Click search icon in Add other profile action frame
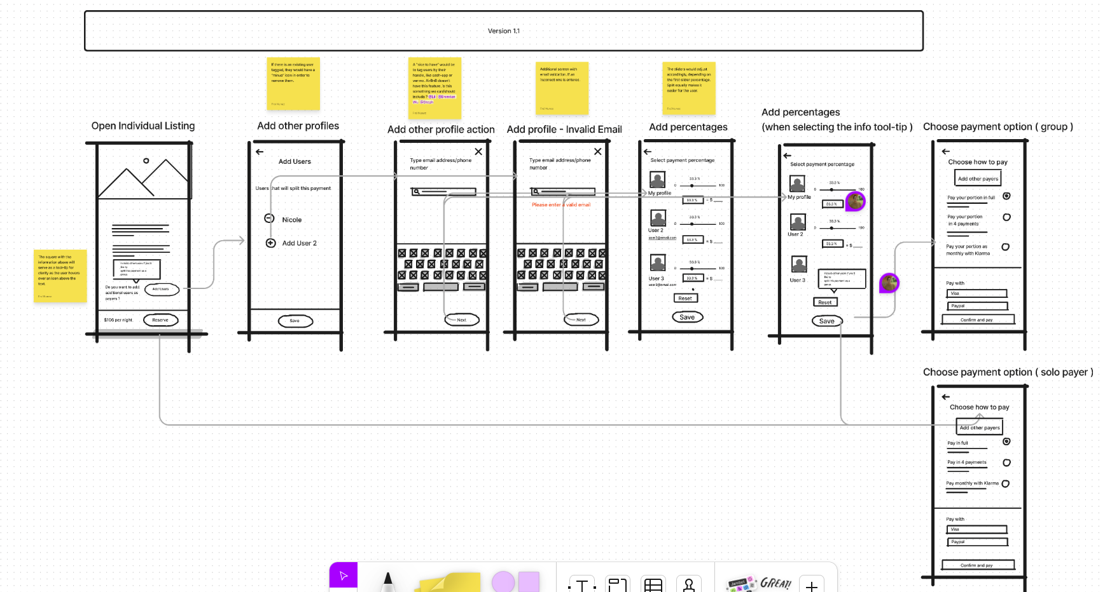Image resolution: width=1105 pixels, height=592 pixels. click(415, 191)
